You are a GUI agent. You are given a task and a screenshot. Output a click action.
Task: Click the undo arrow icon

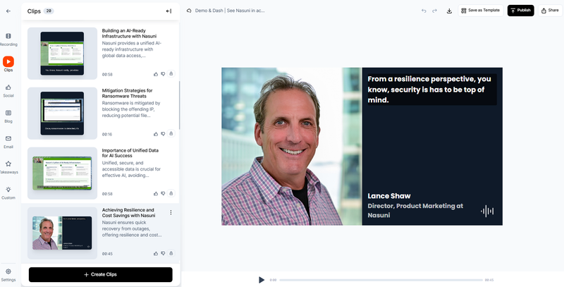(424, 11)
